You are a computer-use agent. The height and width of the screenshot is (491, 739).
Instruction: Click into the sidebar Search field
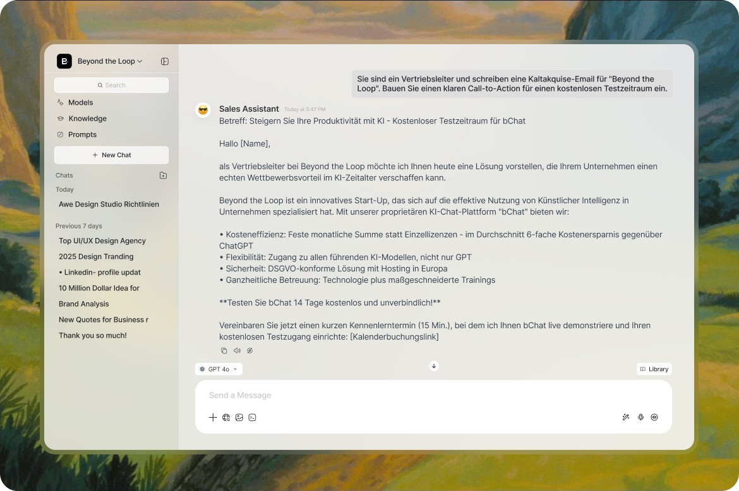point(111,85)
